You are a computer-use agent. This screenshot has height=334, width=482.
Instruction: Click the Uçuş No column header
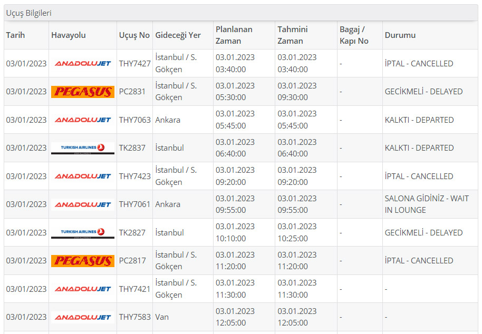tap(134, 35)
